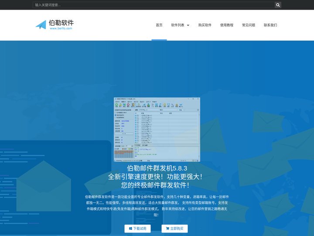The image size is (314, 236).
Task: Open the 常见问题 menu item
Action: [x=249, y=25]
